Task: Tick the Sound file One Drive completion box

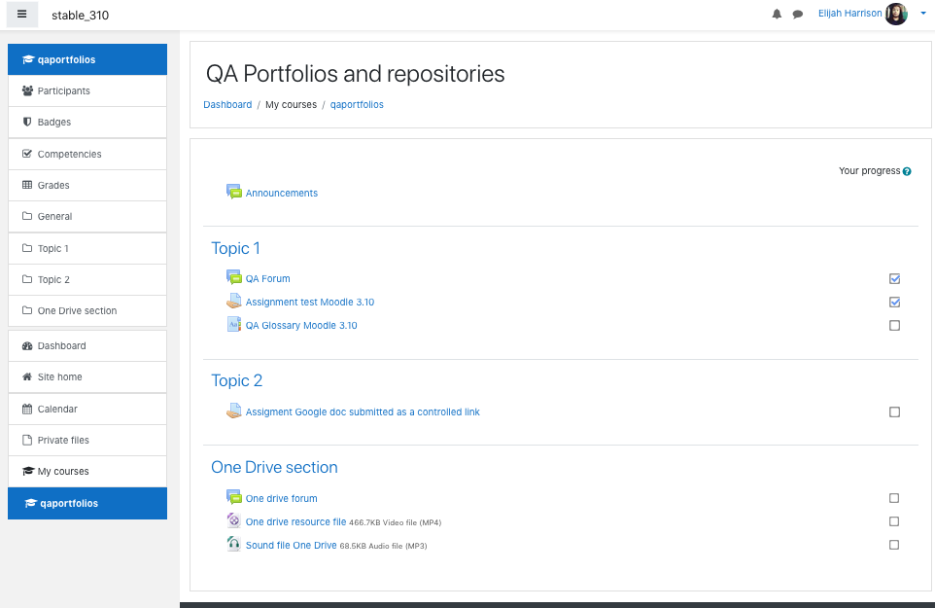Action: (x=894, y=544)
